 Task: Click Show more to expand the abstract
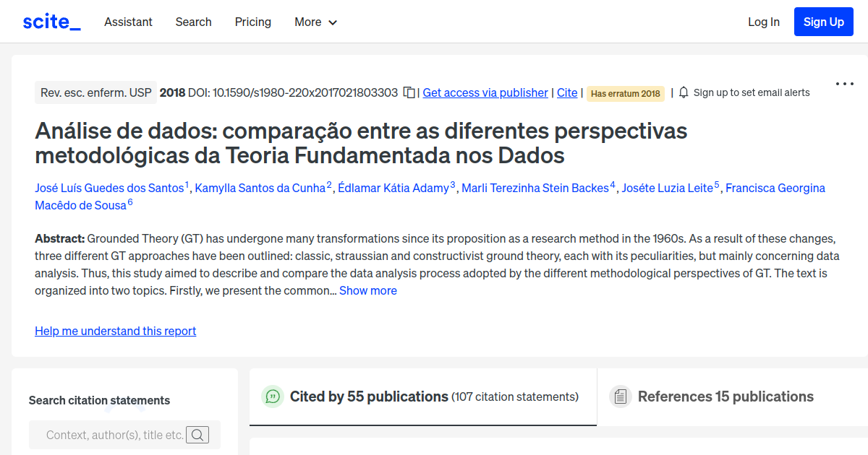pos(367,290)
